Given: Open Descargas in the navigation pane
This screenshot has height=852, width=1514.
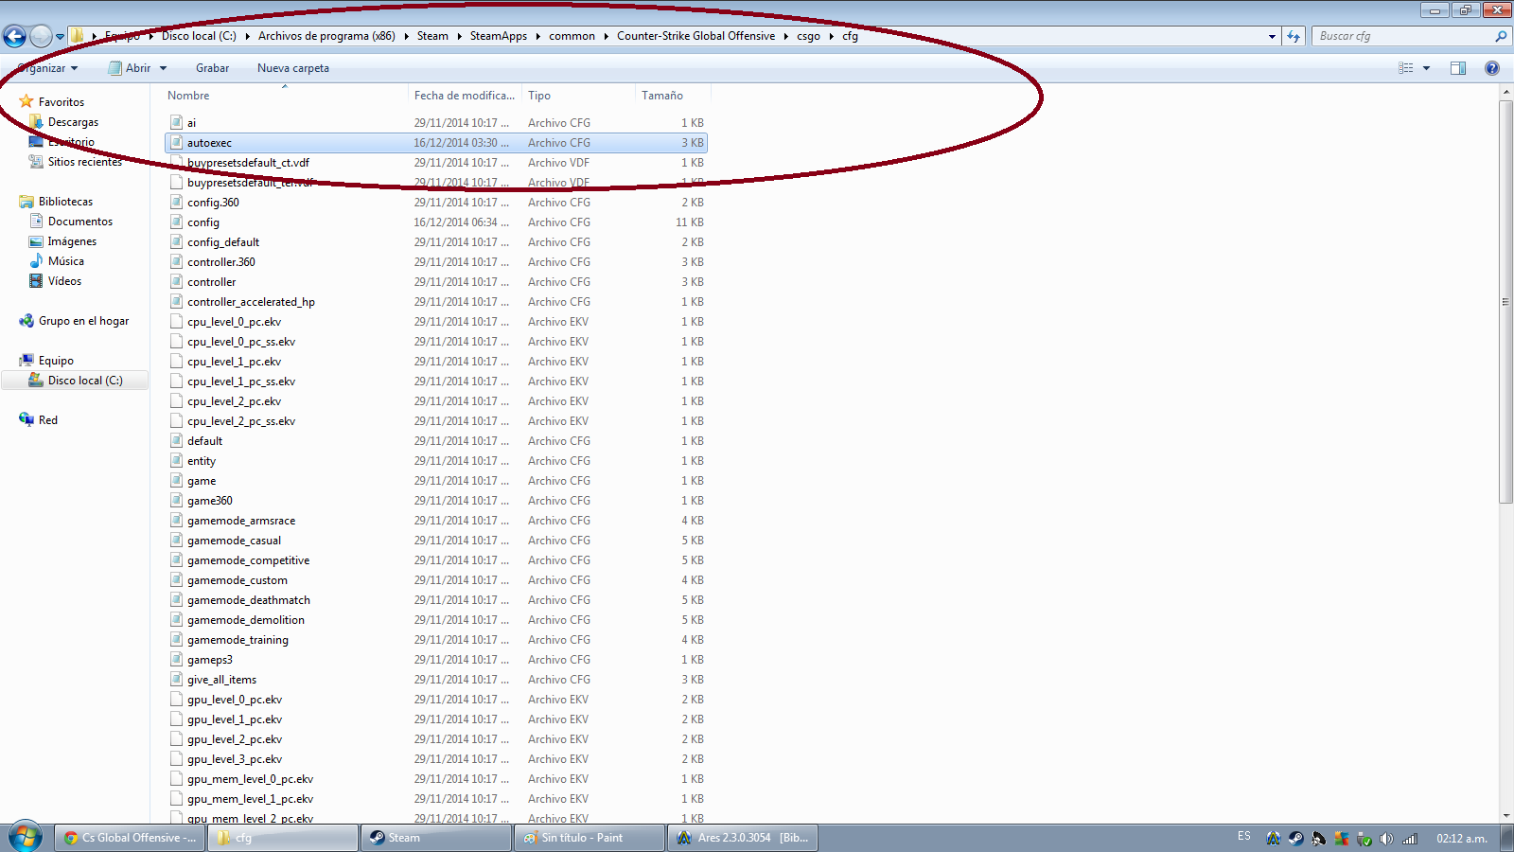Looking at the screenshot, I should (x=73, y=122).
